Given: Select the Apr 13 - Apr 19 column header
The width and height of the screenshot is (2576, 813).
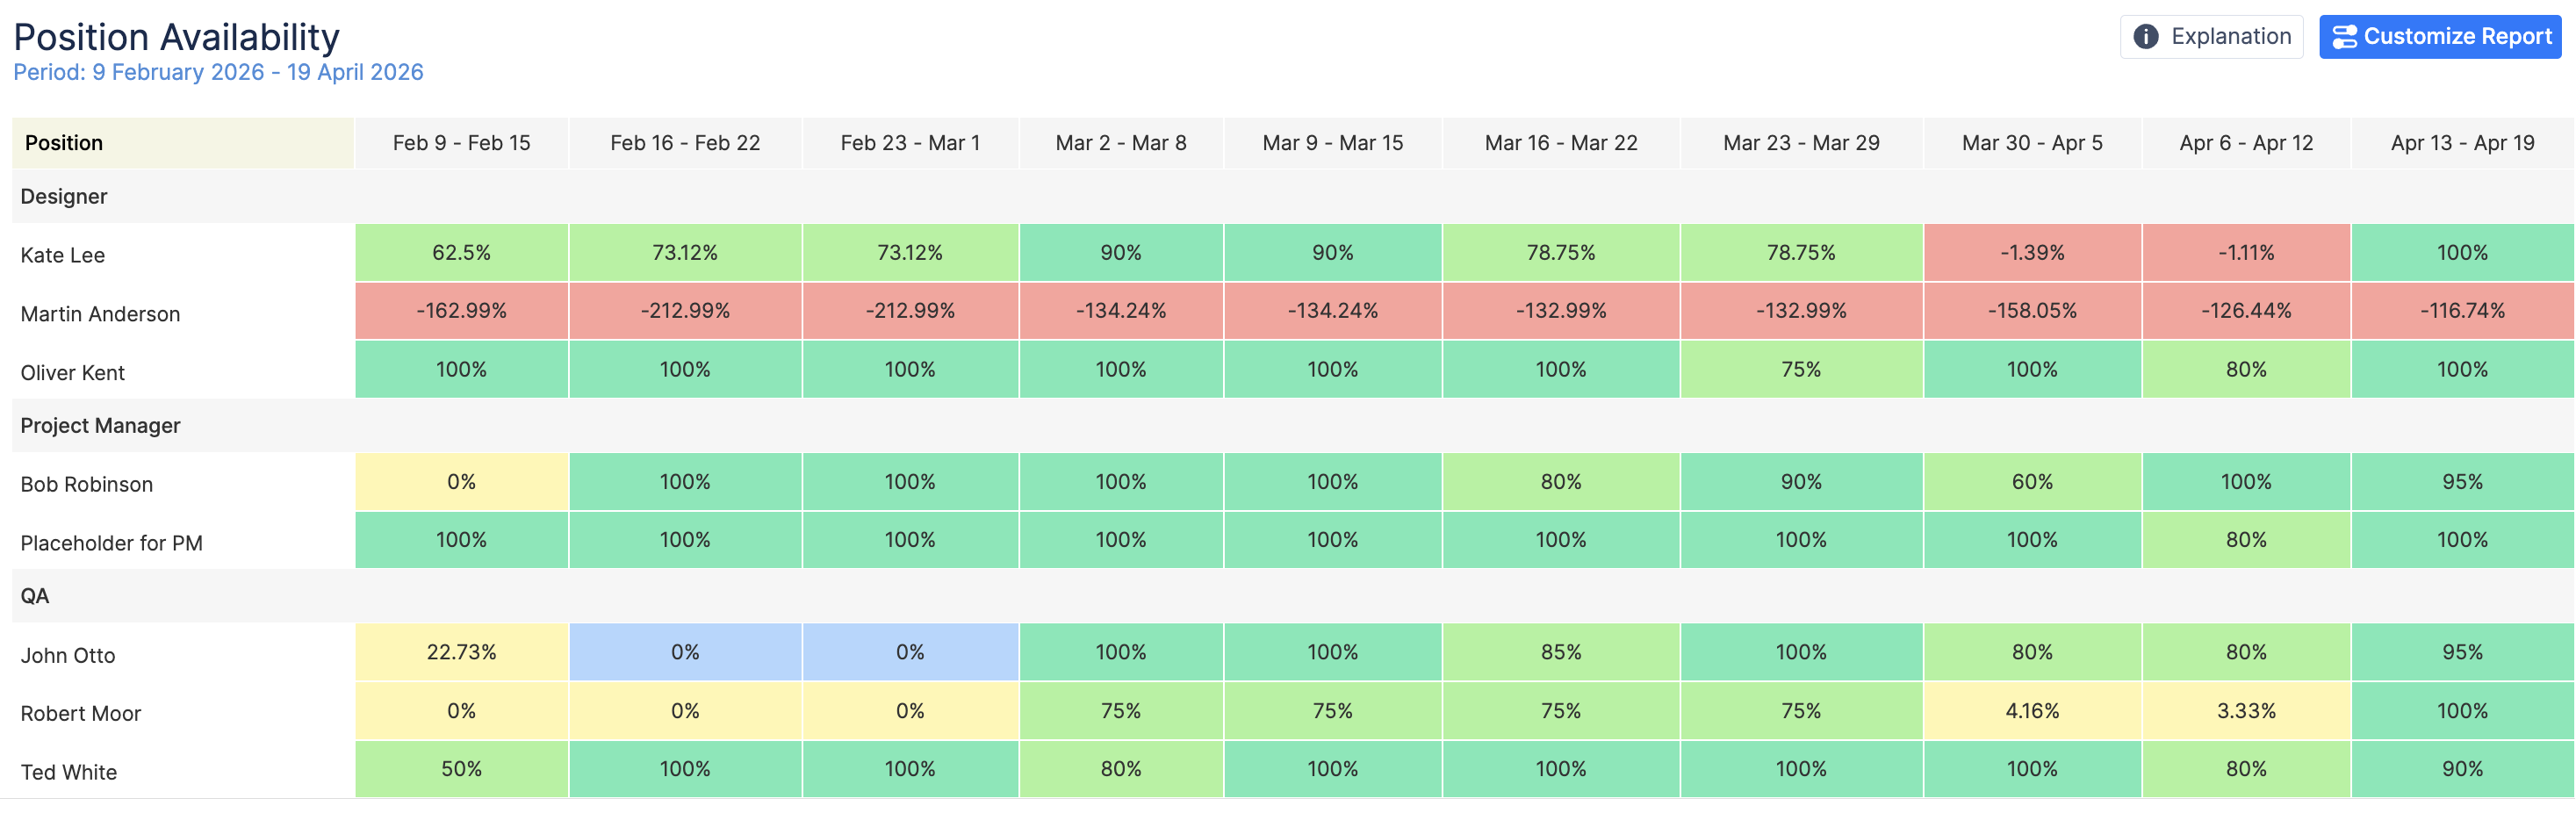Looking at the screenshot, I should point(2462,143).
